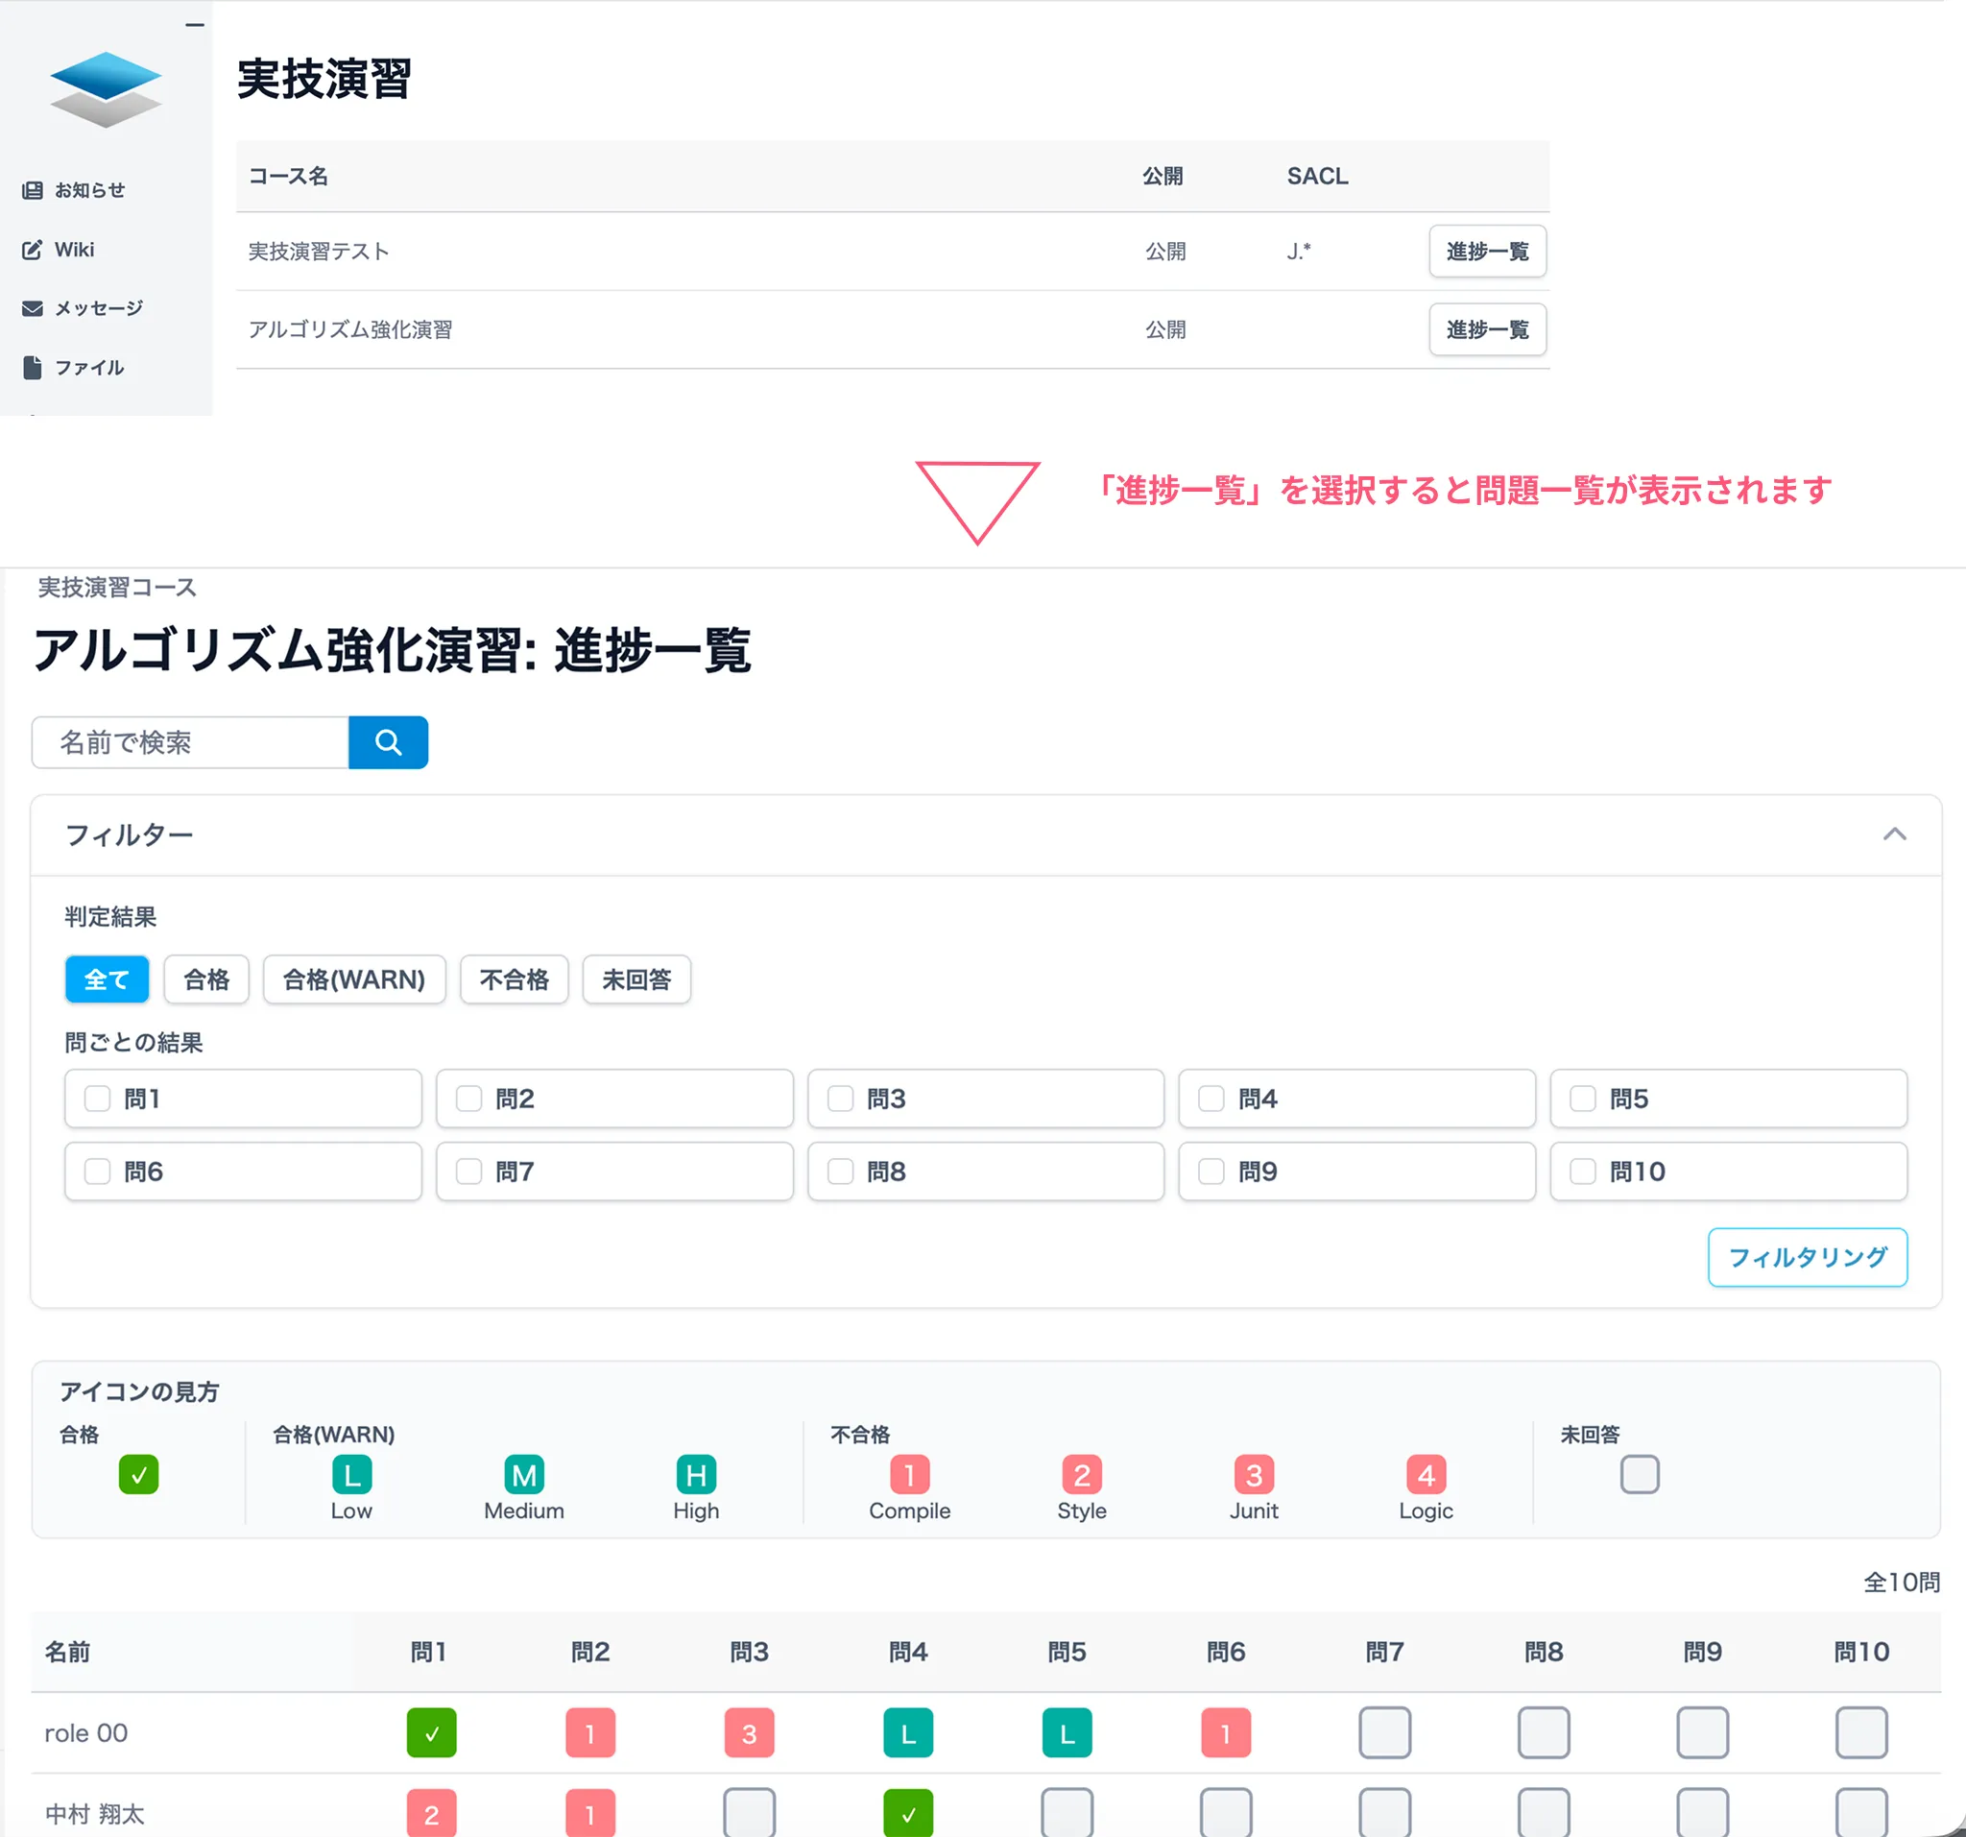This screenshot has width=1966, height=1837.
Task: Select the 不合格 result filter
Action: point(514,979)
